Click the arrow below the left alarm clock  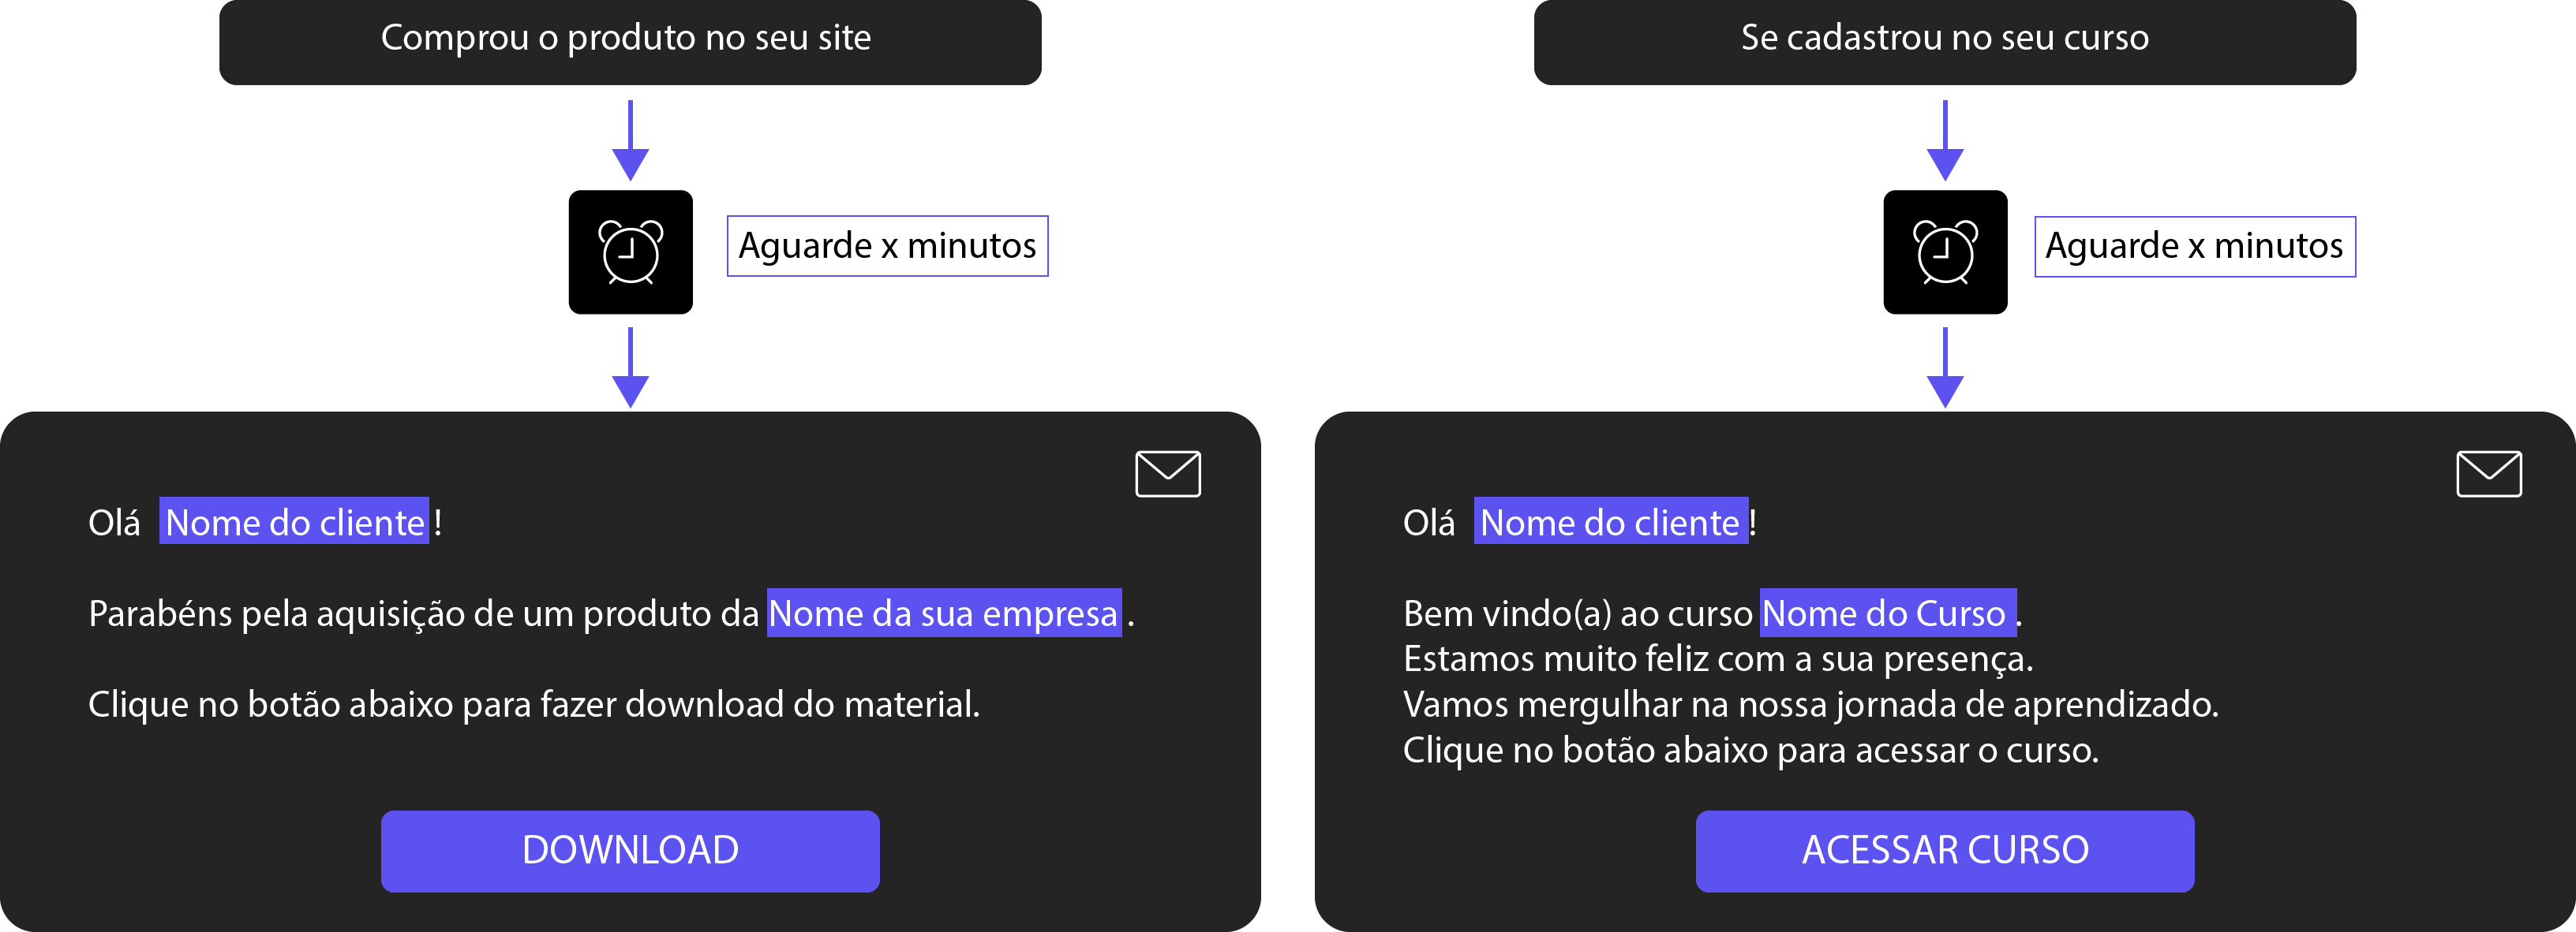[x=630, y=367]
